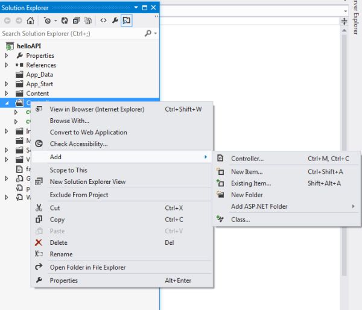The height and width of the screenshot is (310, 362).
Task: Click the editor split window handle
Action: pyautogui.click(x=344, y=22)
